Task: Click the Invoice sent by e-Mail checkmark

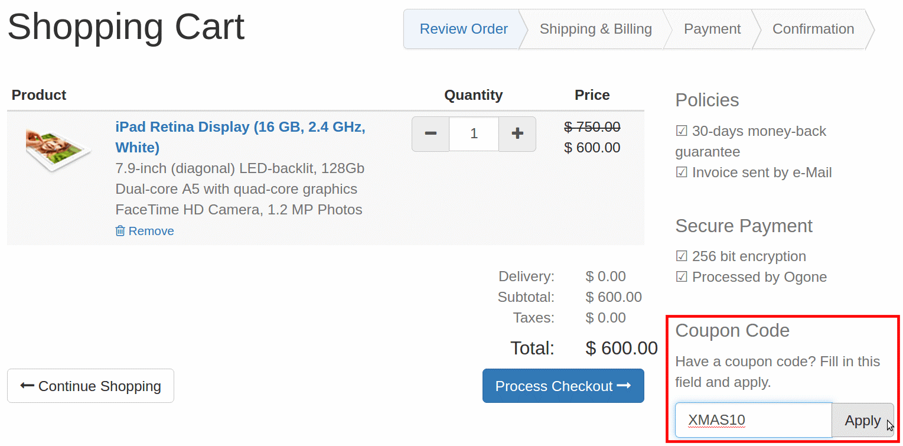Action: coord(682,172)
